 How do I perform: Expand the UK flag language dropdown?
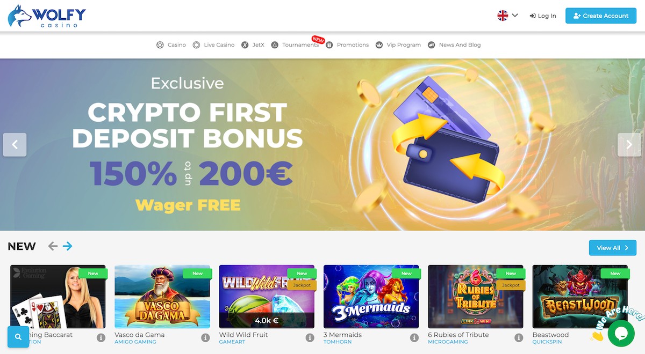click(507, 16)
